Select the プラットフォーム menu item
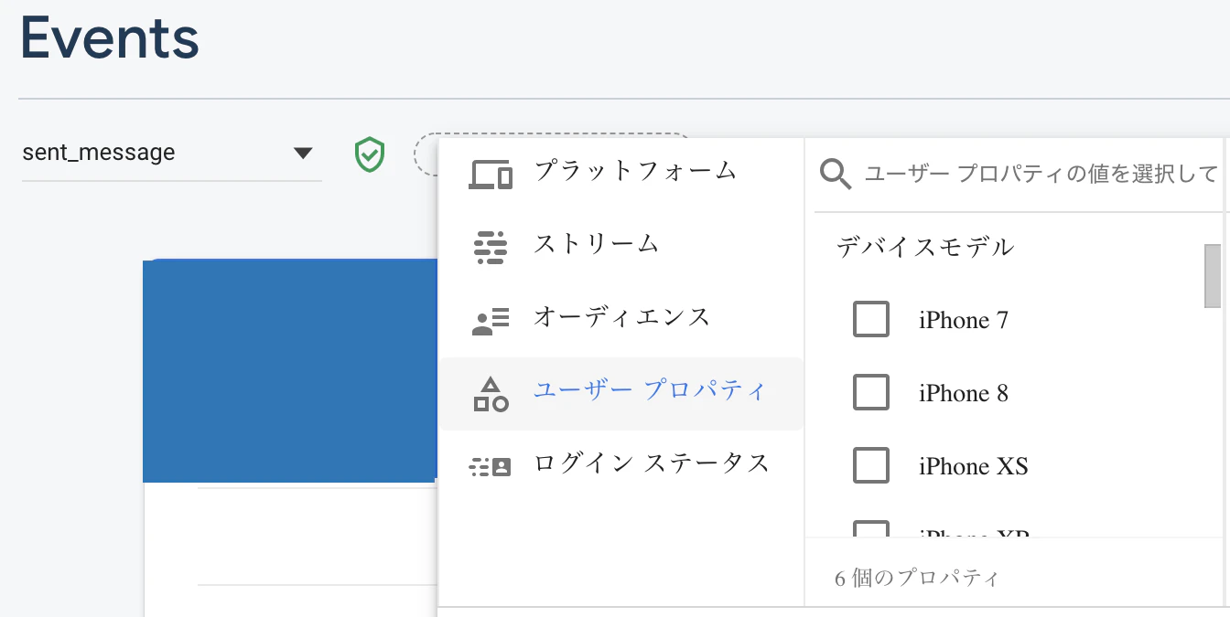1230x617 pixels. (x=620, y=172)
